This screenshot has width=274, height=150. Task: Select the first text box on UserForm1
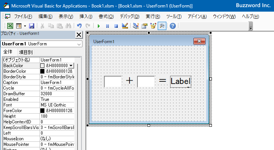[113, 81]
